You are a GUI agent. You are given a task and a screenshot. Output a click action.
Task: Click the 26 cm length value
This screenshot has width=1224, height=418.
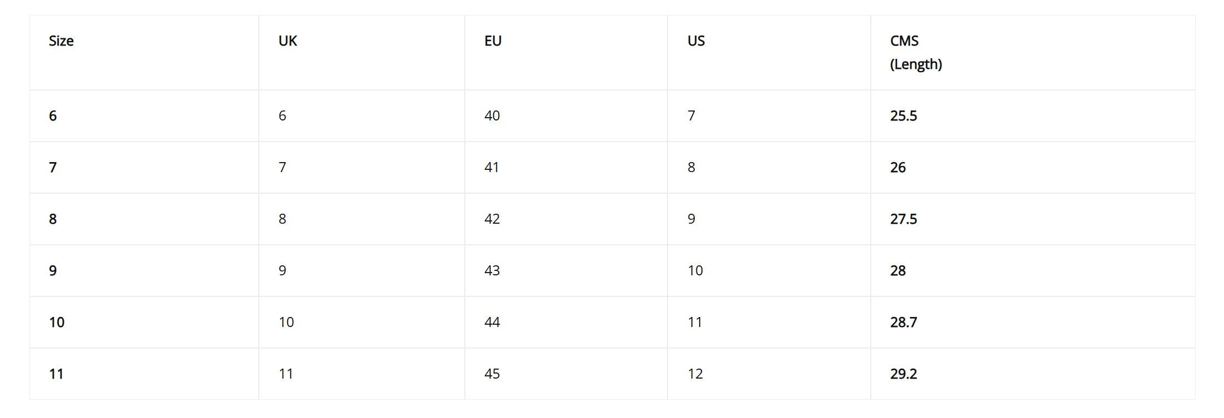click(897, 168)
